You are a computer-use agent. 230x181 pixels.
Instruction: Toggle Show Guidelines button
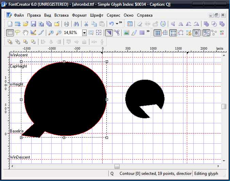(173, 33)
